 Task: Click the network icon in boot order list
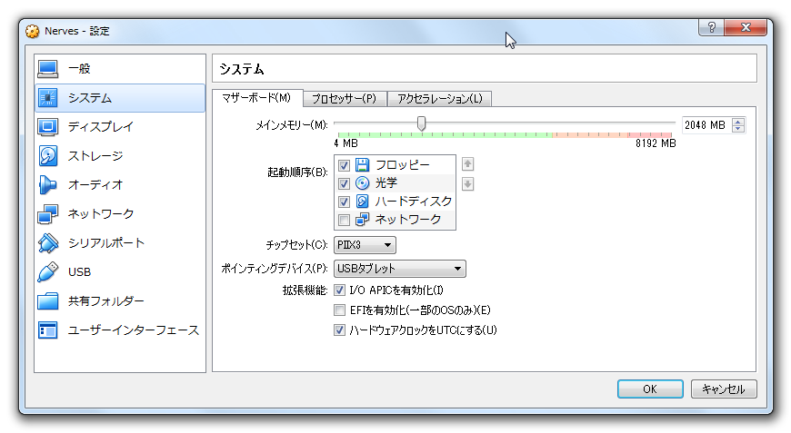[362, 220]
